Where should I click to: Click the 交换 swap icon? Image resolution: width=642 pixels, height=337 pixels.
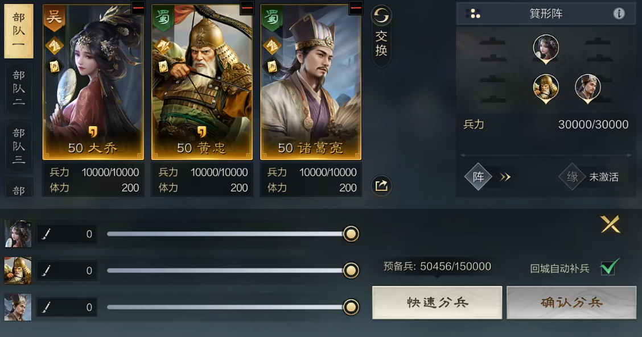coord(381,36)
